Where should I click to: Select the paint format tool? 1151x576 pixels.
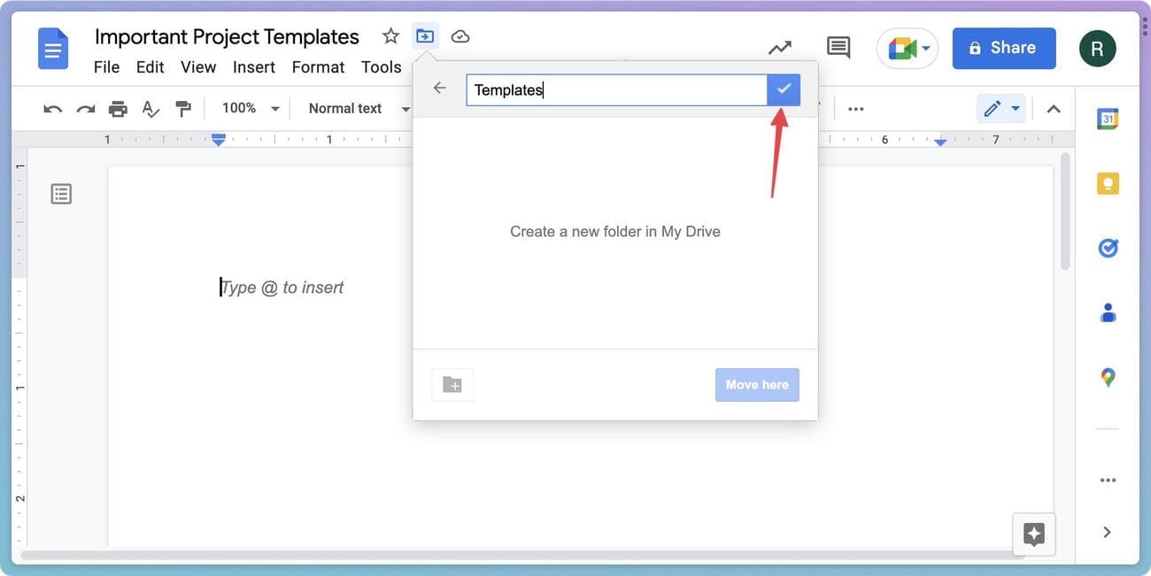(183, 109)
